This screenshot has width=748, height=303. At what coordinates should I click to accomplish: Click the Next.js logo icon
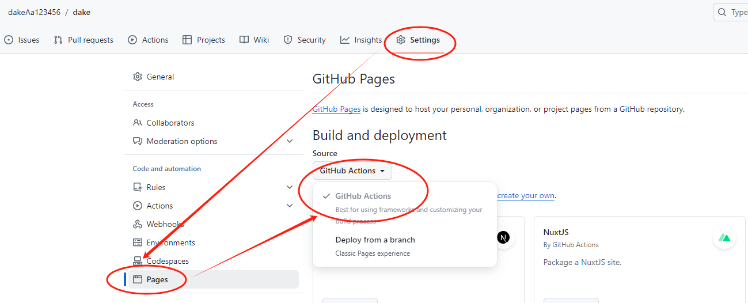[503, 237]
